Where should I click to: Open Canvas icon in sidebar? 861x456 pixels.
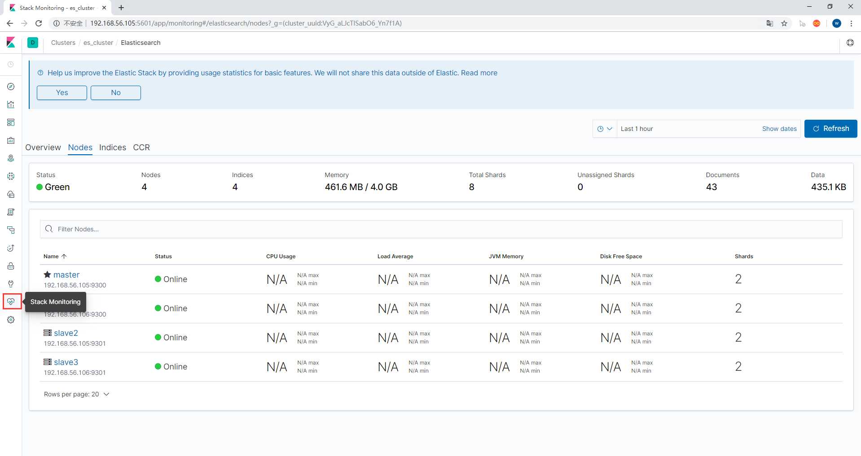pos(11,140)
